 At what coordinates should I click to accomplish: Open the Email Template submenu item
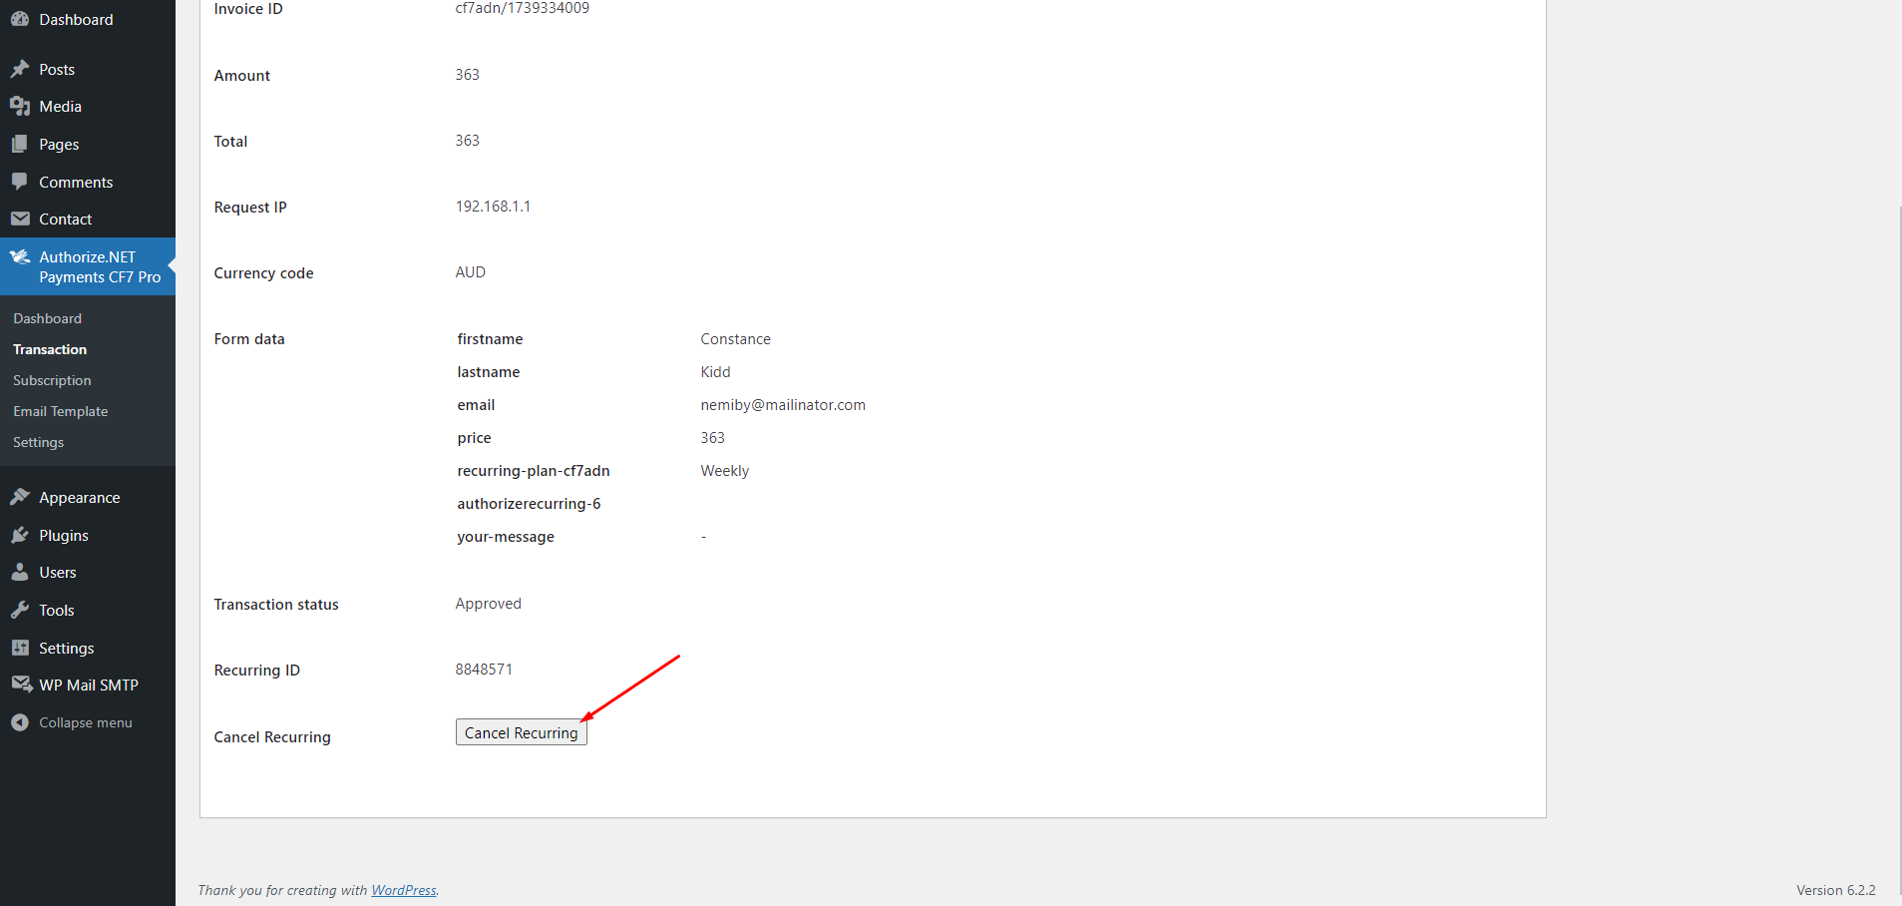click(60, 411)
